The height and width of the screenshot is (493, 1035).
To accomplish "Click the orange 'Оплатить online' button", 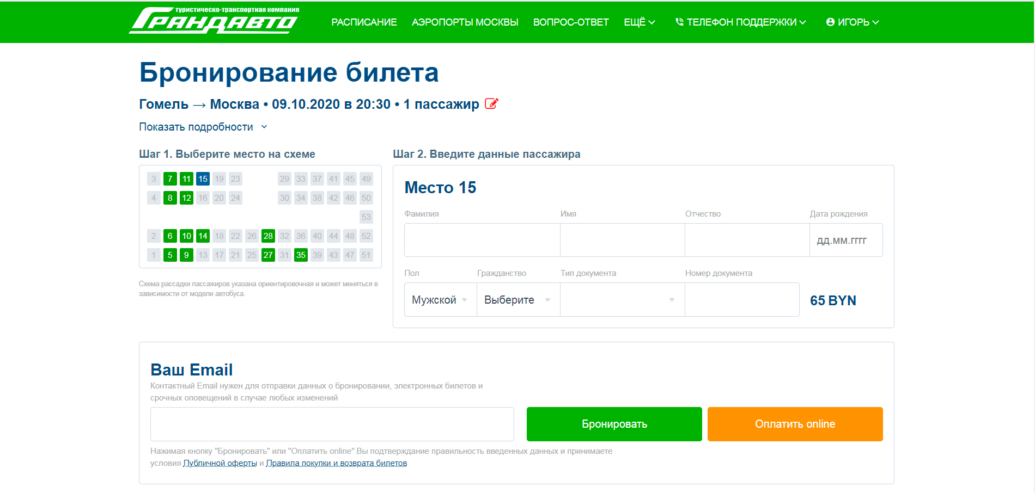I will (x=795, y=424).
